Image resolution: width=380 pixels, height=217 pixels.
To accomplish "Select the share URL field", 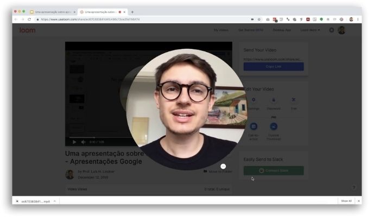I will click(x=273, y=59).
